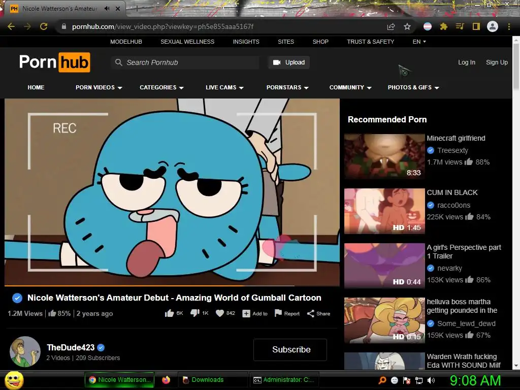
Task: Click the thumbs-up icon showing 6K
Action: tap(170, 313)
